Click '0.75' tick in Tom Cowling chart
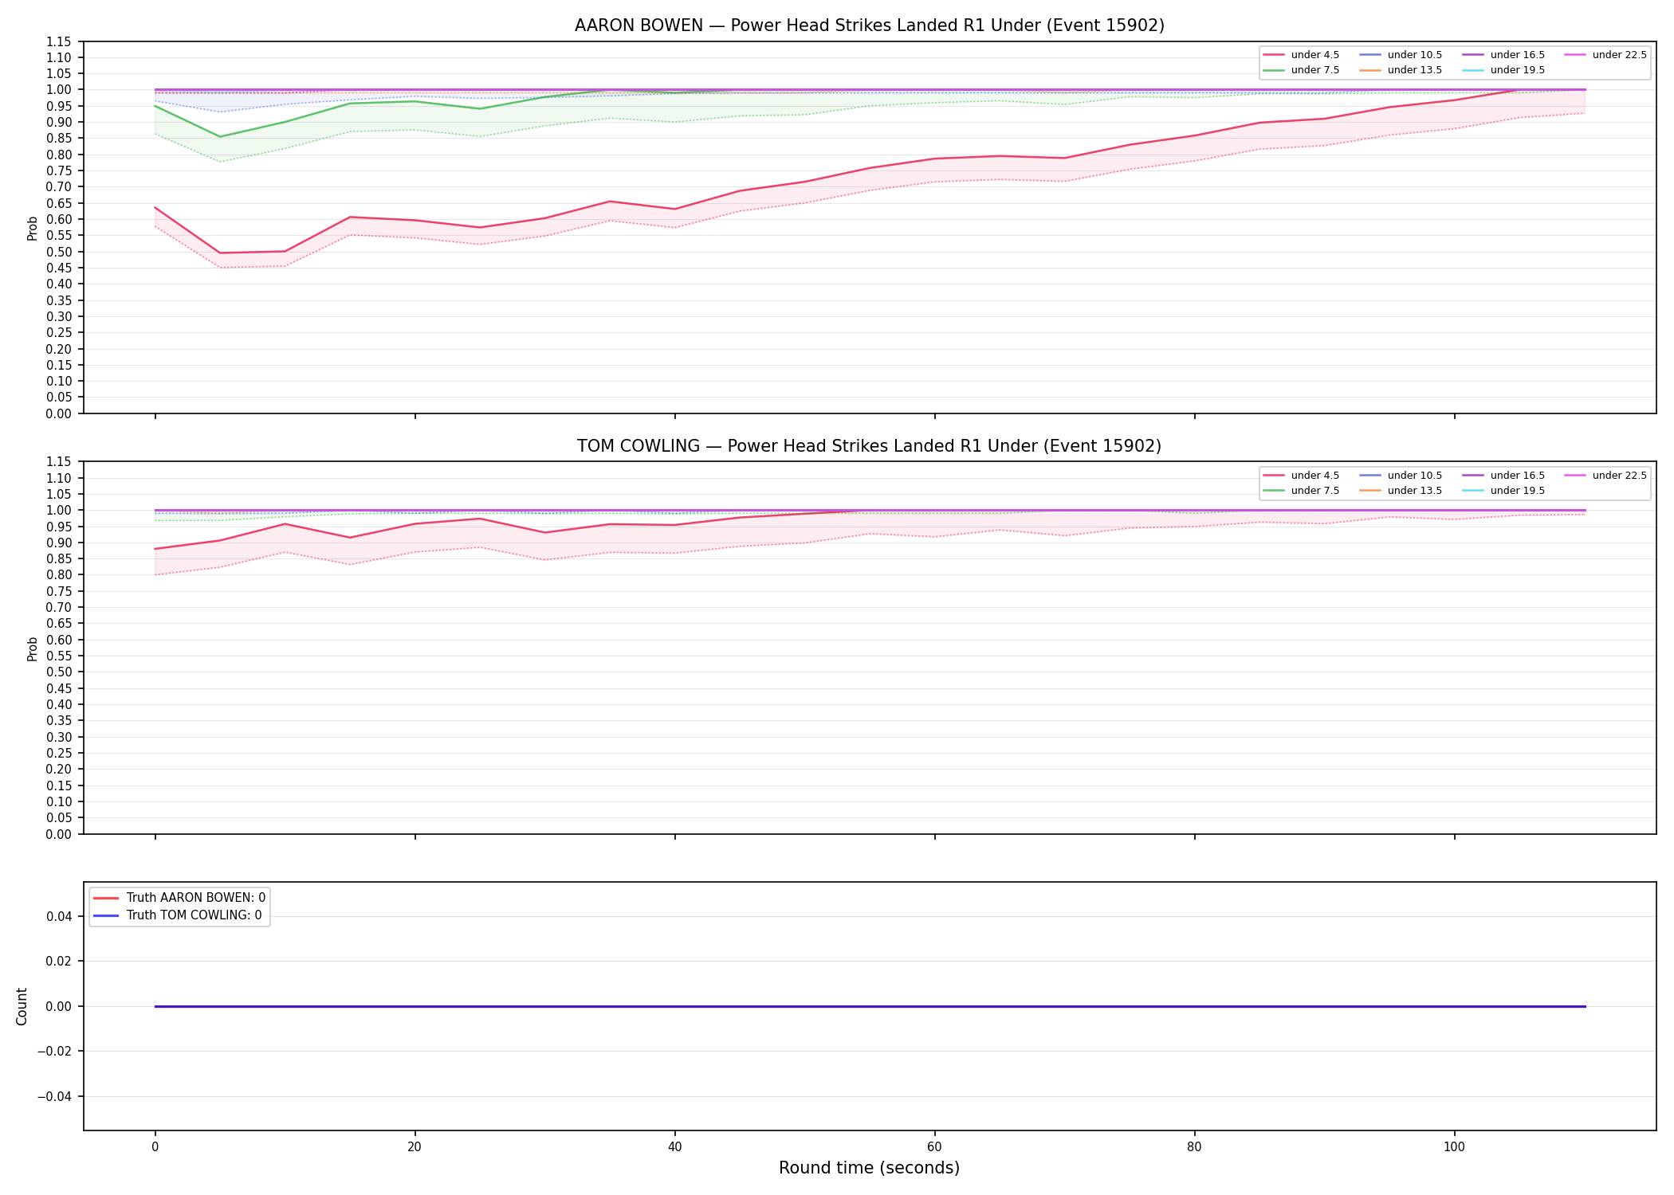The width and height of the screenshot is (1674, 1195). click(x=60, y=591)
